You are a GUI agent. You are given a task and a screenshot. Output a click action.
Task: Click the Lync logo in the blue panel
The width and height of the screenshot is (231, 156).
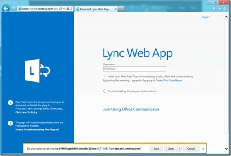tap(37, 71)
